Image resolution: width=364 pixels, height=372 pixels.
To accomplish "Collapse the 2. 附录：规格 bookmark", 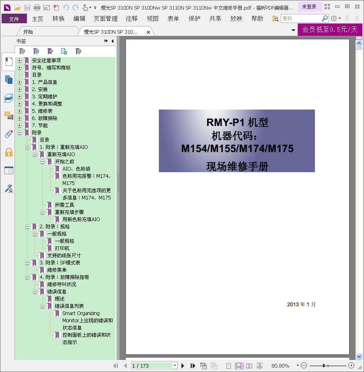I will pyautogui.click(x=27, y=227).
